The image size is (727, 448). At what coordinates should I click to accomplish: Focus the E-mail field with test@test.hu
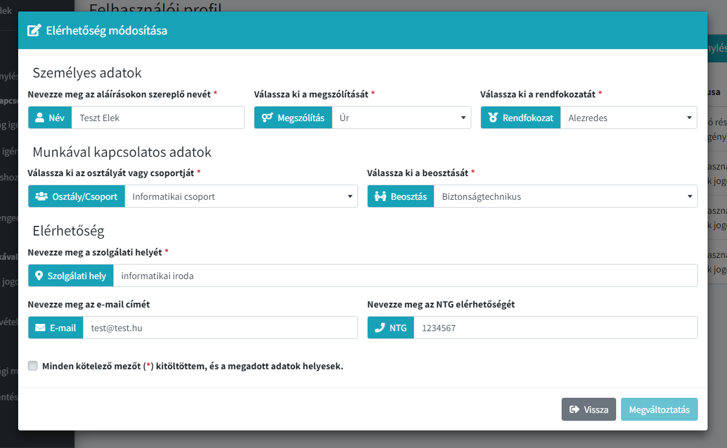[221, 328]
